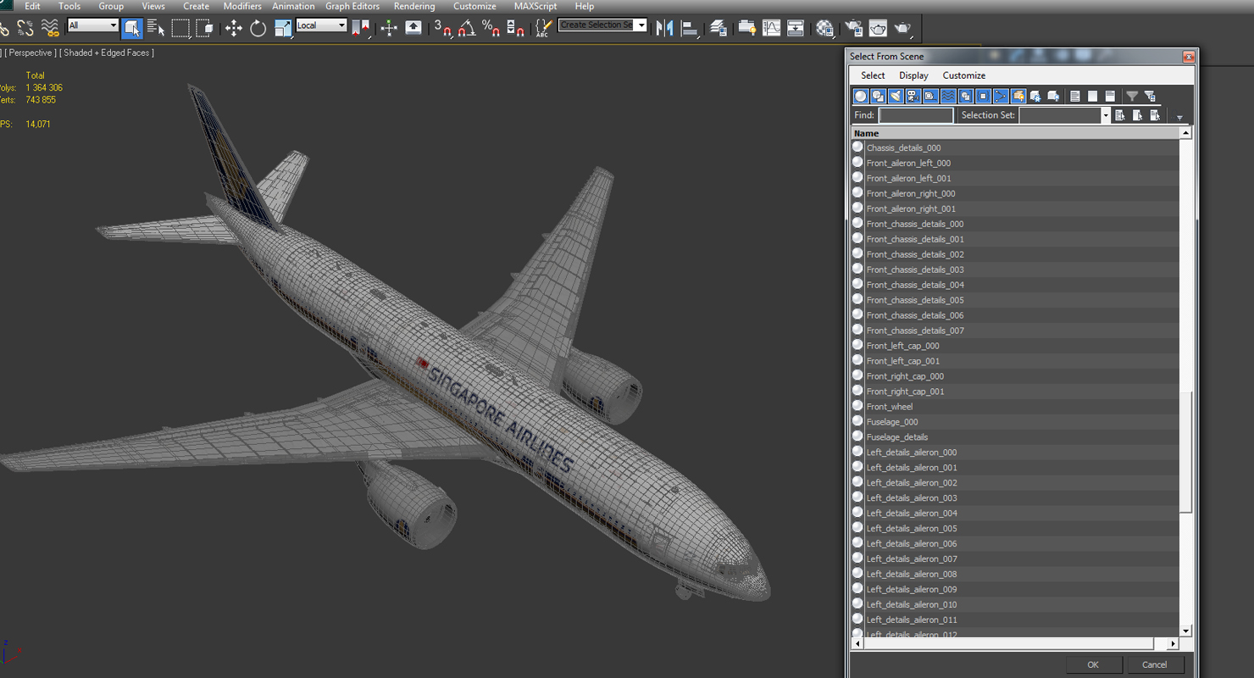1254x678 pixels.
Task: Toggle the Display Space Warps filter
Action: pyautogui.click(x=948, y=96)
